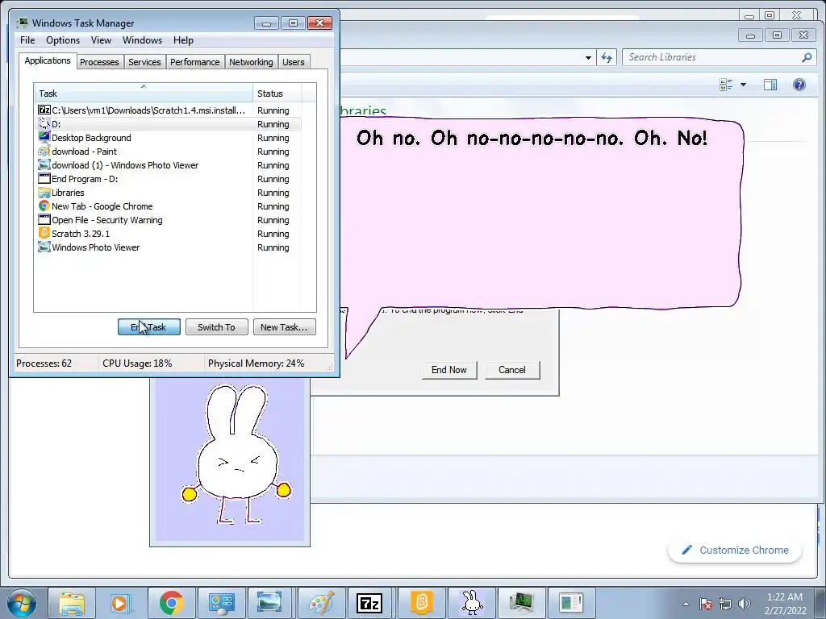
Task: Click refresh button beside the address bar
Action: coord(607,57)
